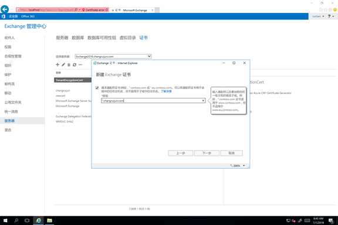Screen dimensions: 338x225
Task: Switch to Internet Explorer on the taskbar
Action: coord(39,220)
